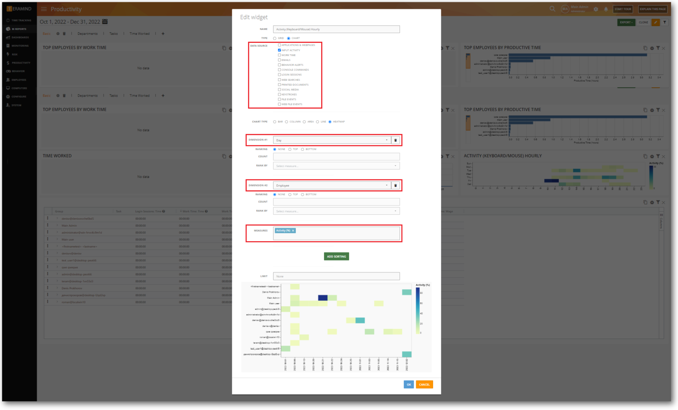Click the edit pencil button near Export
This screenshot has height=410, width=678.
(x=656, y=22)
